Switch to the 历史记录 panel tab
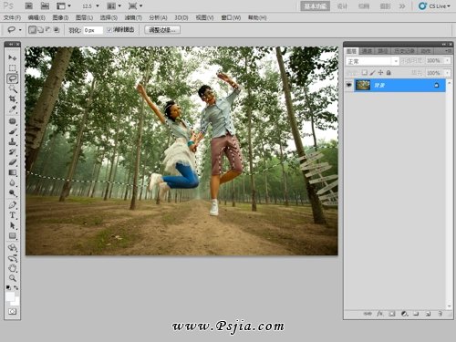This screenshot has width=456, height=342. tap(404, 51)
